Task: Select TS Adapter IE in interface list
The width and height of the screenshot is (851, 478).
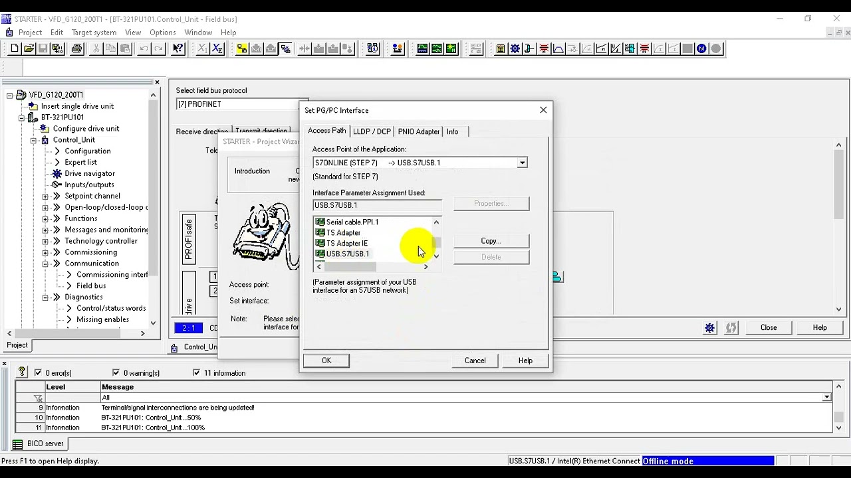Action: [x=346, y=244]
